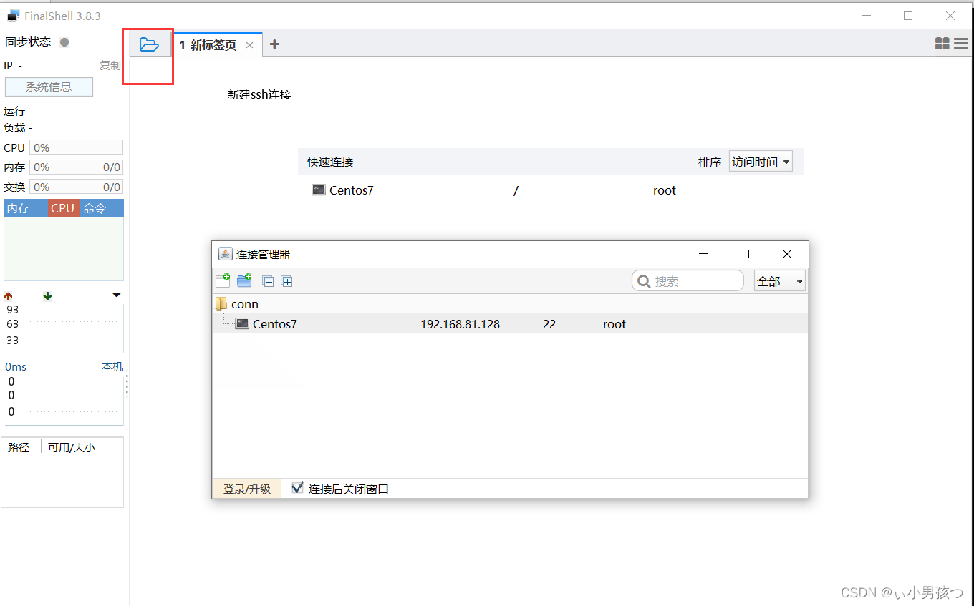Screen dimensions: 974x606
Task: Add a new tab with the plus button
Action: (x=274, y=44)
